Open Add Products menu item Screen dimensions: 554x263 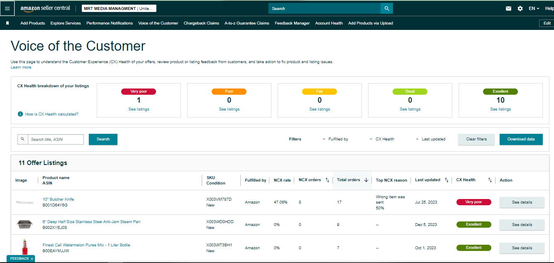tap(33, 23)
